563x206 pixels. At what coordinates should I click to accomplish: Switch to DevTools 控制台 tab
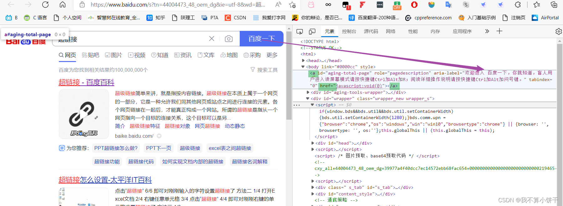349,31
